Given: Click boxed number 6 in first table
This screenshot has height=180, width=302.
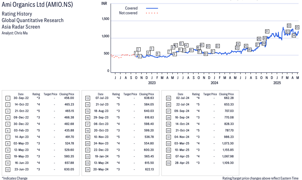Looking at the screenshot, I should tap(8, 131).
